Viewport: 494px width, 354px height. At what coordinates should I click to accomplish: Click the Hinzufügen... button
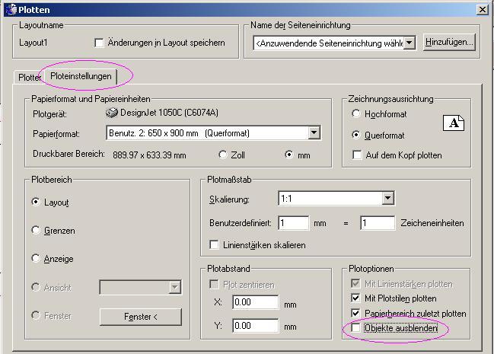449,42
